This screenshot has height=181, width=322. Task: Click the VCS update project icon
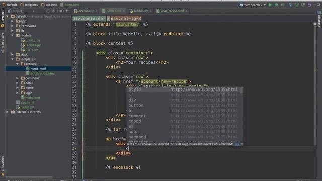(291, 5)
